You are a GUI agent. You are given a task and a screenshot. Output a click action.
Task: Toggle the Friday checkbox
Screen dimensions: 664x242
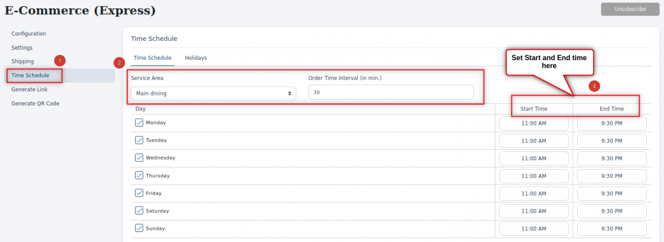pyautogui.click(x=139, y=193)
